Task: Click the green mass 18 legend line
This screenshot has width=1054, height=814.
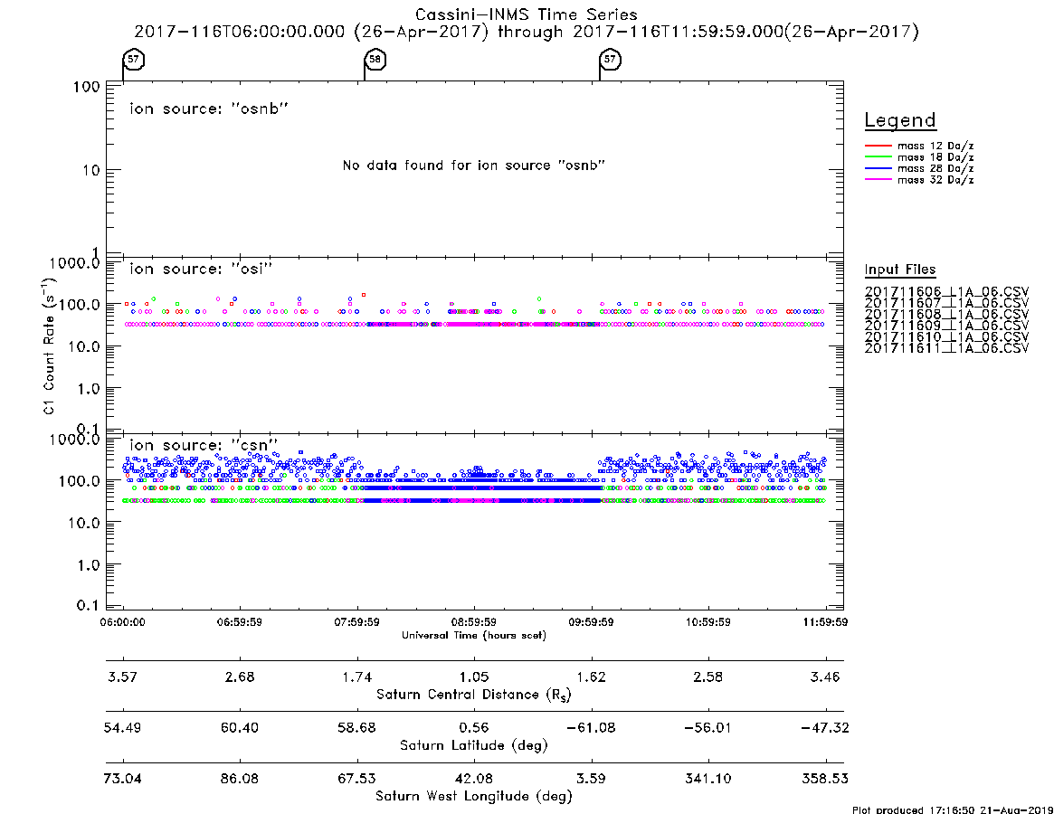Action: (x=878, y=157)
